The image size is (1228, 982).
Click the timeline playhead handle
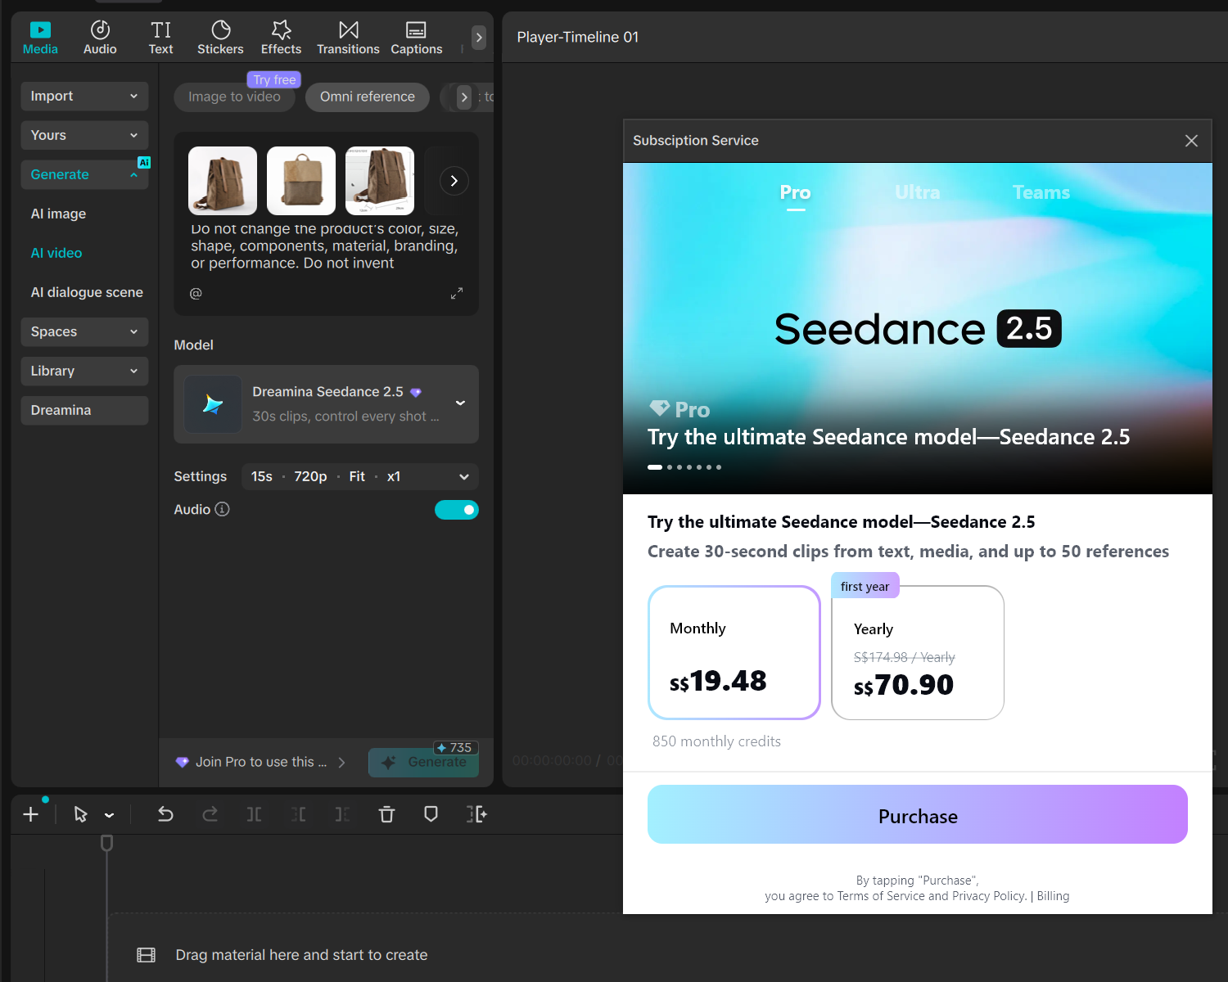[x=106, y=843]
